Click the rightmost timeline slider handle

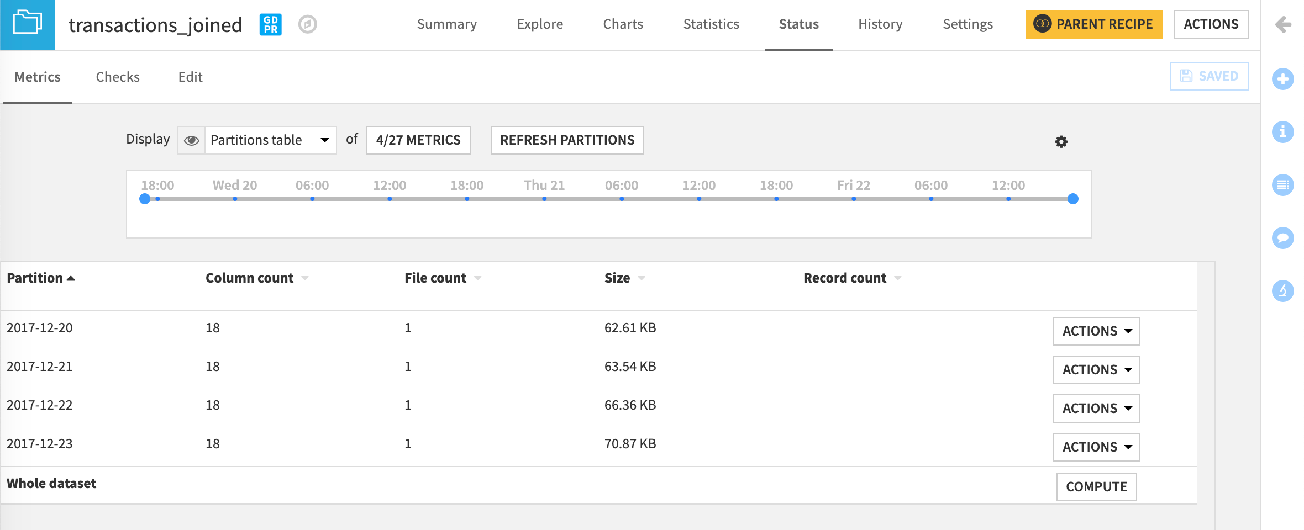(1072, 199)
